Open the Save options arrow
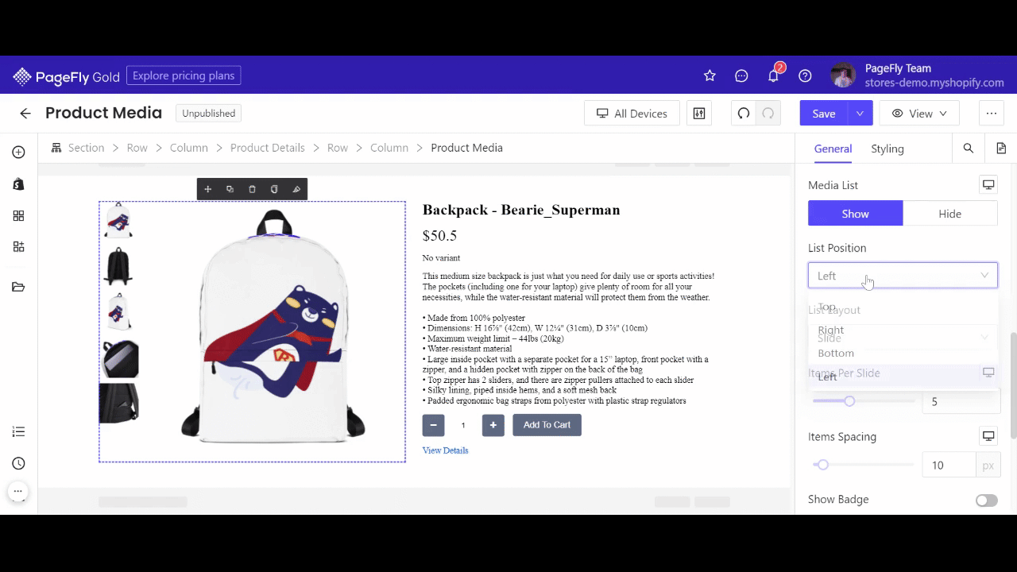This screenshot has width=1017, height=572. pyautogui.click(x=860, y=114)
